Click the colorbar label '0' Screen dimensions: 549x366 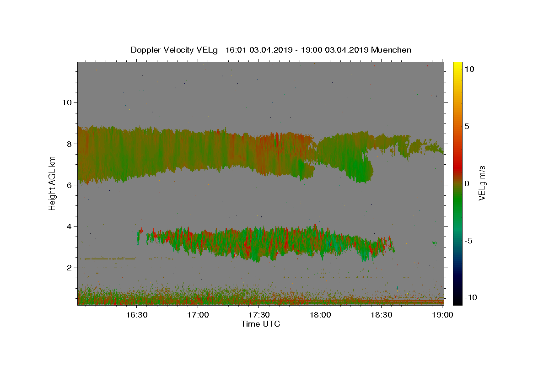(x=467, y=183)
